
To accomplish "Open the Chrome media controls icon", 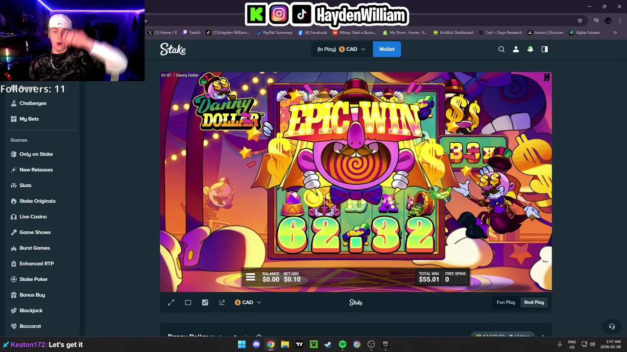I will click(596, 21).
